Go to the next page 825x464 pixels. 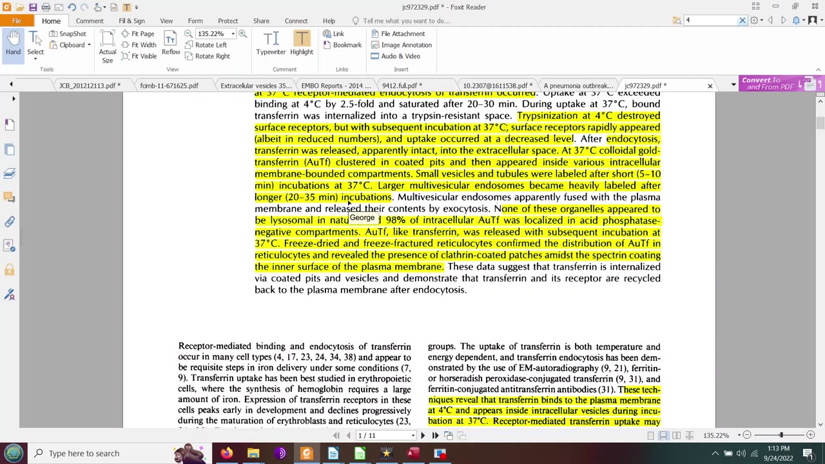coord(423,436)
